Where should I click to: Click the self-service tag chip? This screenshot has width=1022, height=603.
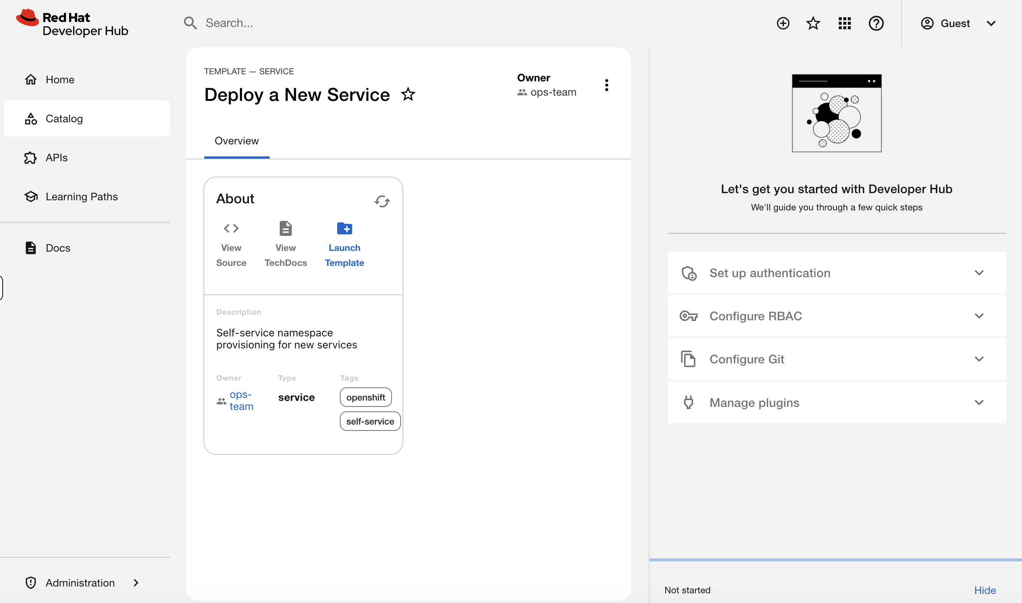tap(370, 421)
